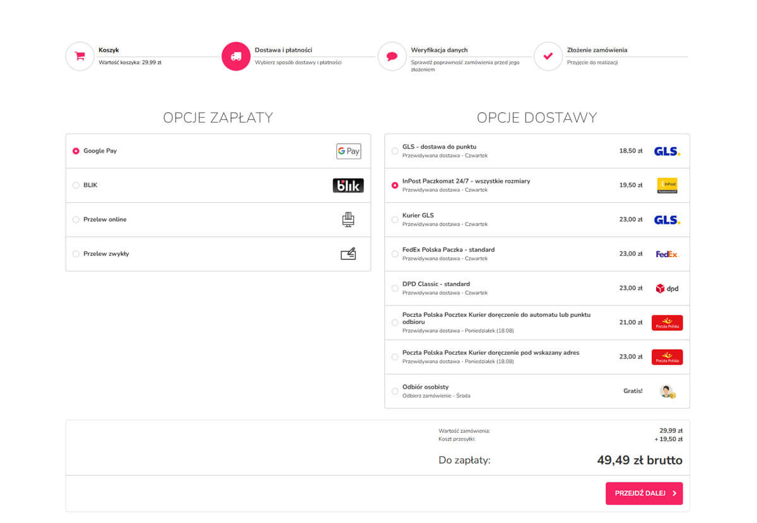
Task: Select Odbiór osobisty delivery radio
Action: [x=395, y=391]
